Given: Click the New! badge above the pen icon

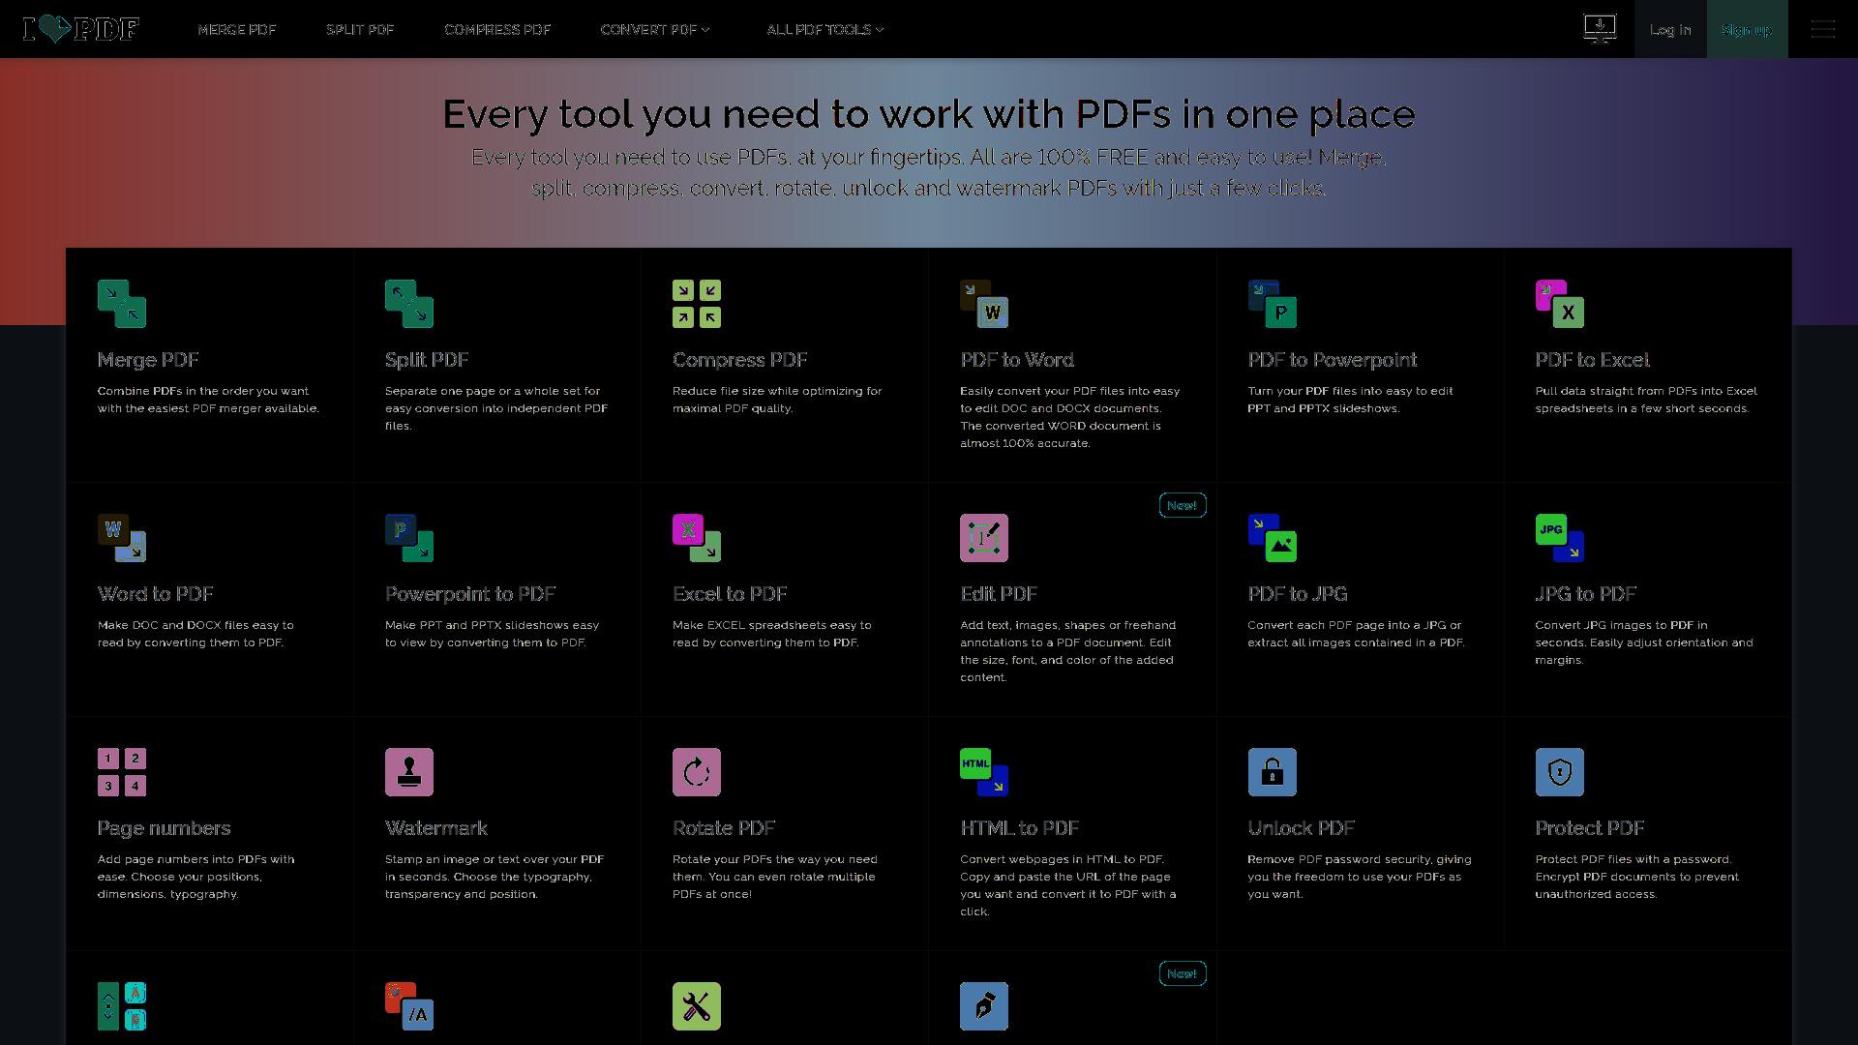Looking at the screenshot, I should 1183,973.
